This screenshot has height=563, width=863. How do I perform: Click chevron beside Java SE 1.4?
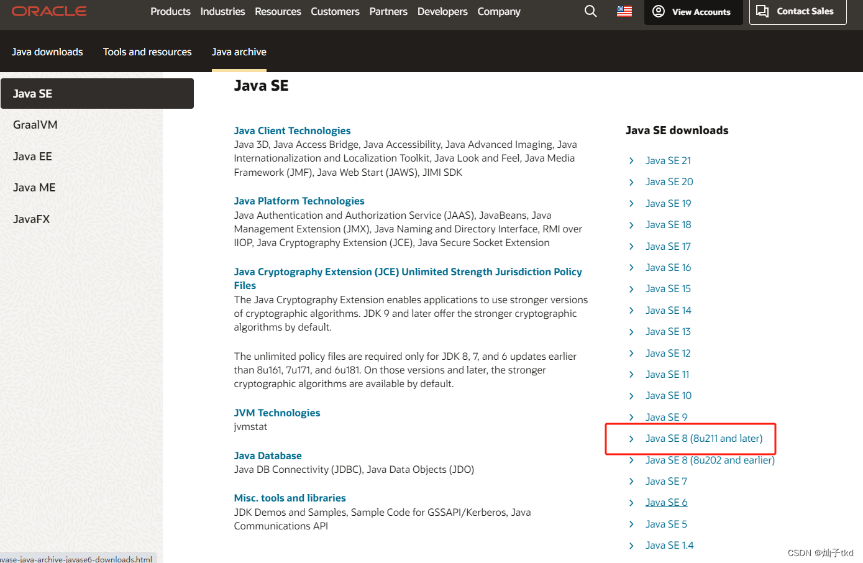(631, 546)
